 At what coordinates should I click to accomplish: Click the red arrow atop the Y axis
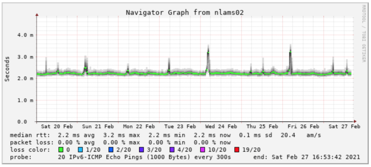37,14
